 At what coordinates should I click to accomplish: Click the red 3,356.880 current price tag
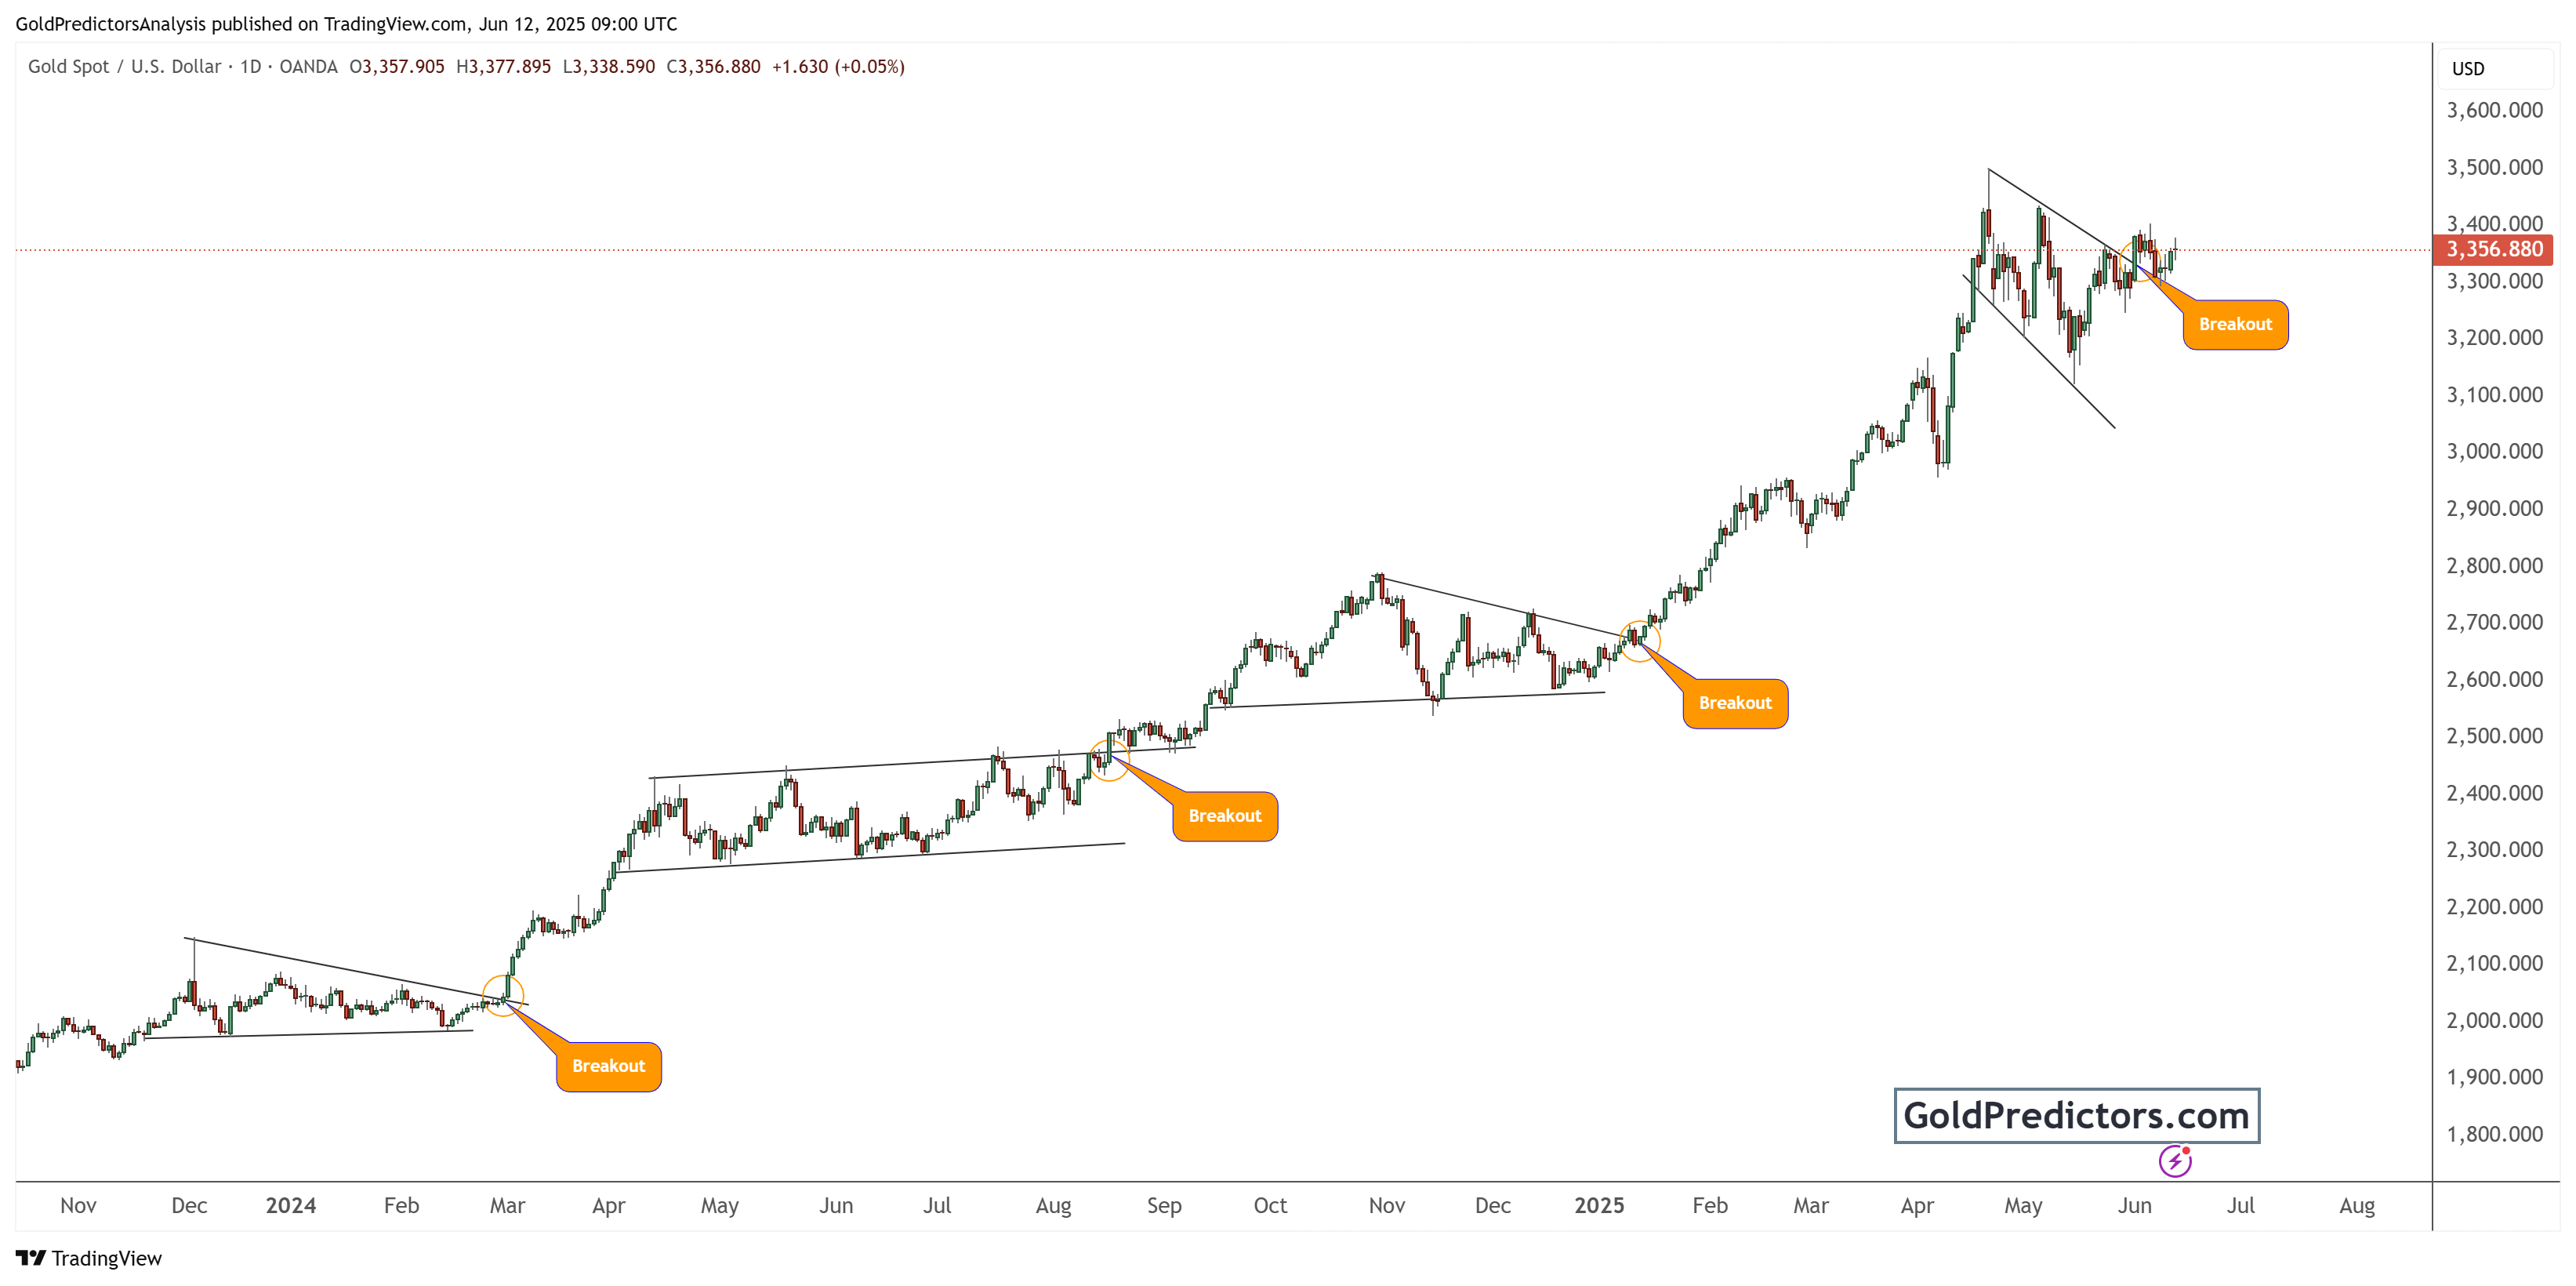(x=2494, y=249)
